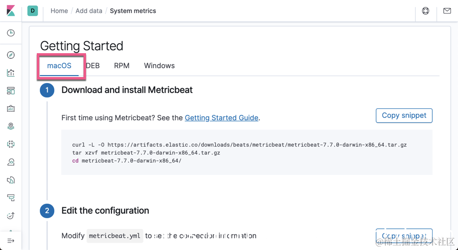This screenshot has height=250, width=458.
Task: Open the help menu icon
Action: (426, 11)
